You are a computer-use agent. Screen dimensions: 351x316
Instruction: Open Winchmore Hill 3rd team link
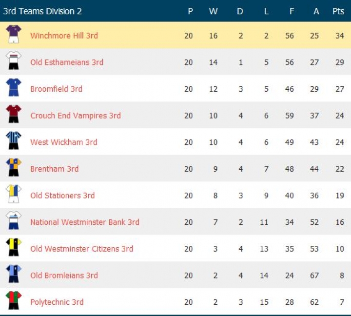64,36
